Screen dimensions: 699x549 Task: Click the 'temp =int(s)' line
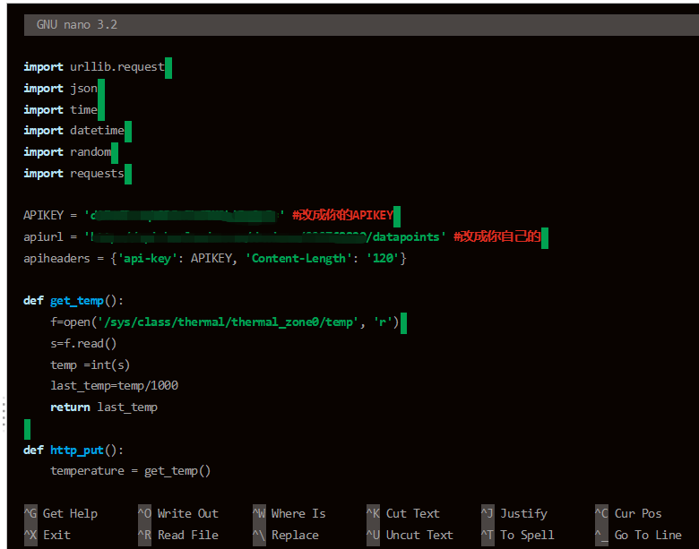pyautogui.click(x=90, y=365)
